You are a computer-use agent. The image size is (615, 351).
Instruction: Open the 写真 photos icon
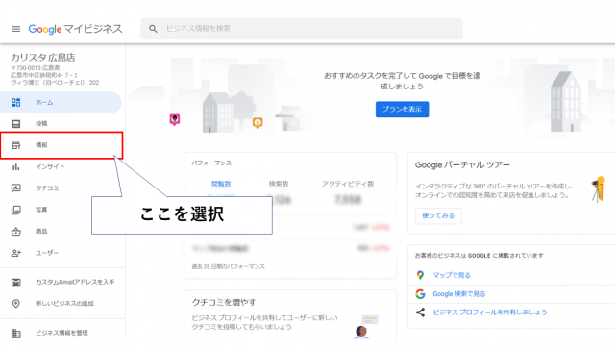(16, 210)
